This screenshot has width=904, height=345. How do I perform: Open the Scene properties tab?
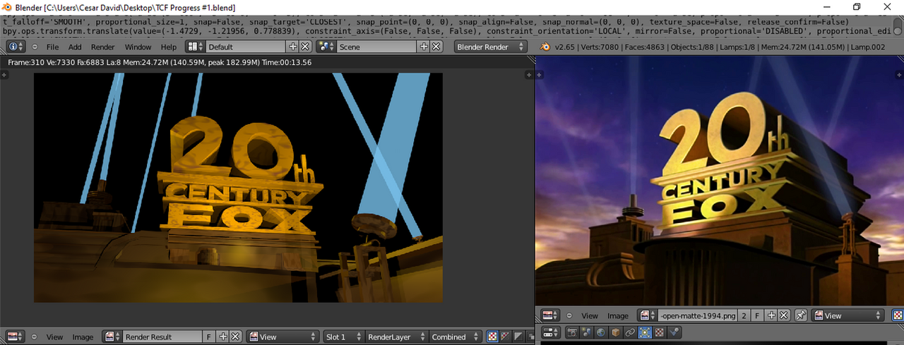(588, 332)
